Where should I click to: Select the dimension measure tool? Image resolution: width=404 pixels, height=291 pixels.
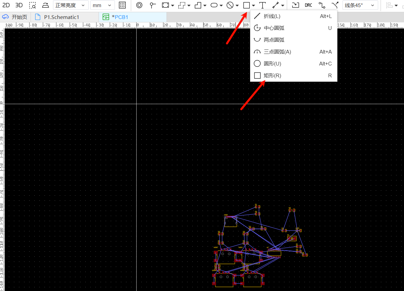tap(276, 5)
